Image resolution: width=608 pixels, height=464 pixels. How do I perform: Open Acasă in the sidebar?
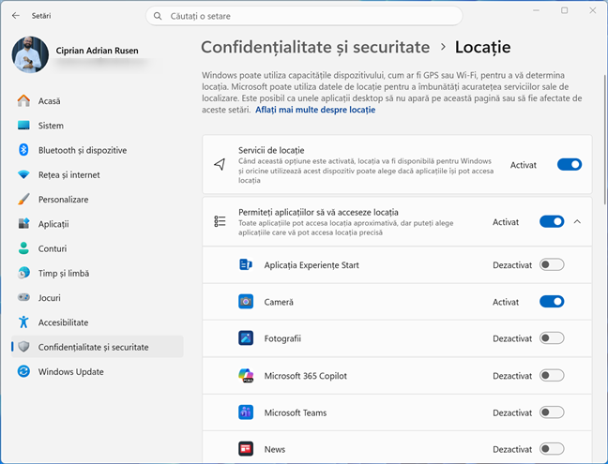(97, 100)
